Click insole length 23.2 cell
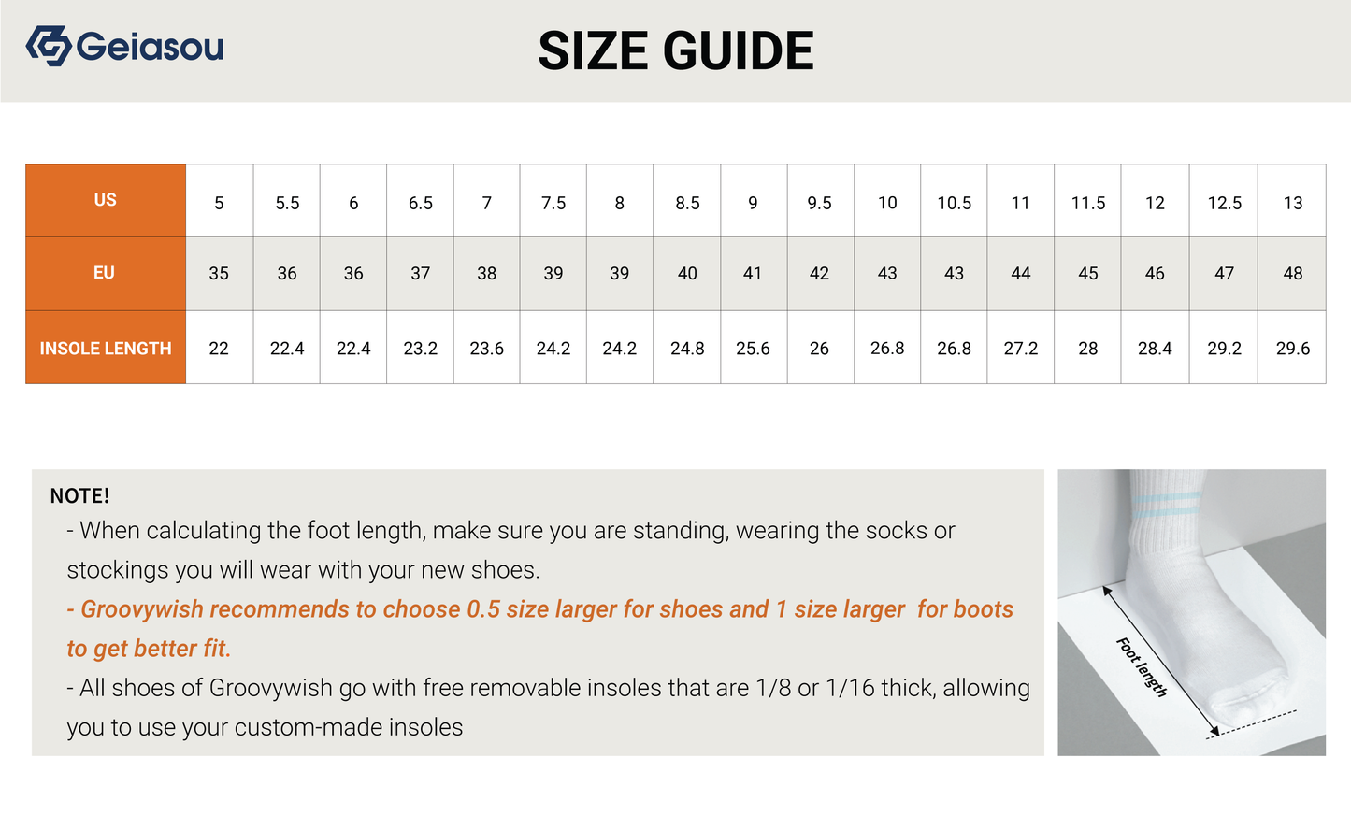This screenshot has height=815, width=1351. click(421, 349)
